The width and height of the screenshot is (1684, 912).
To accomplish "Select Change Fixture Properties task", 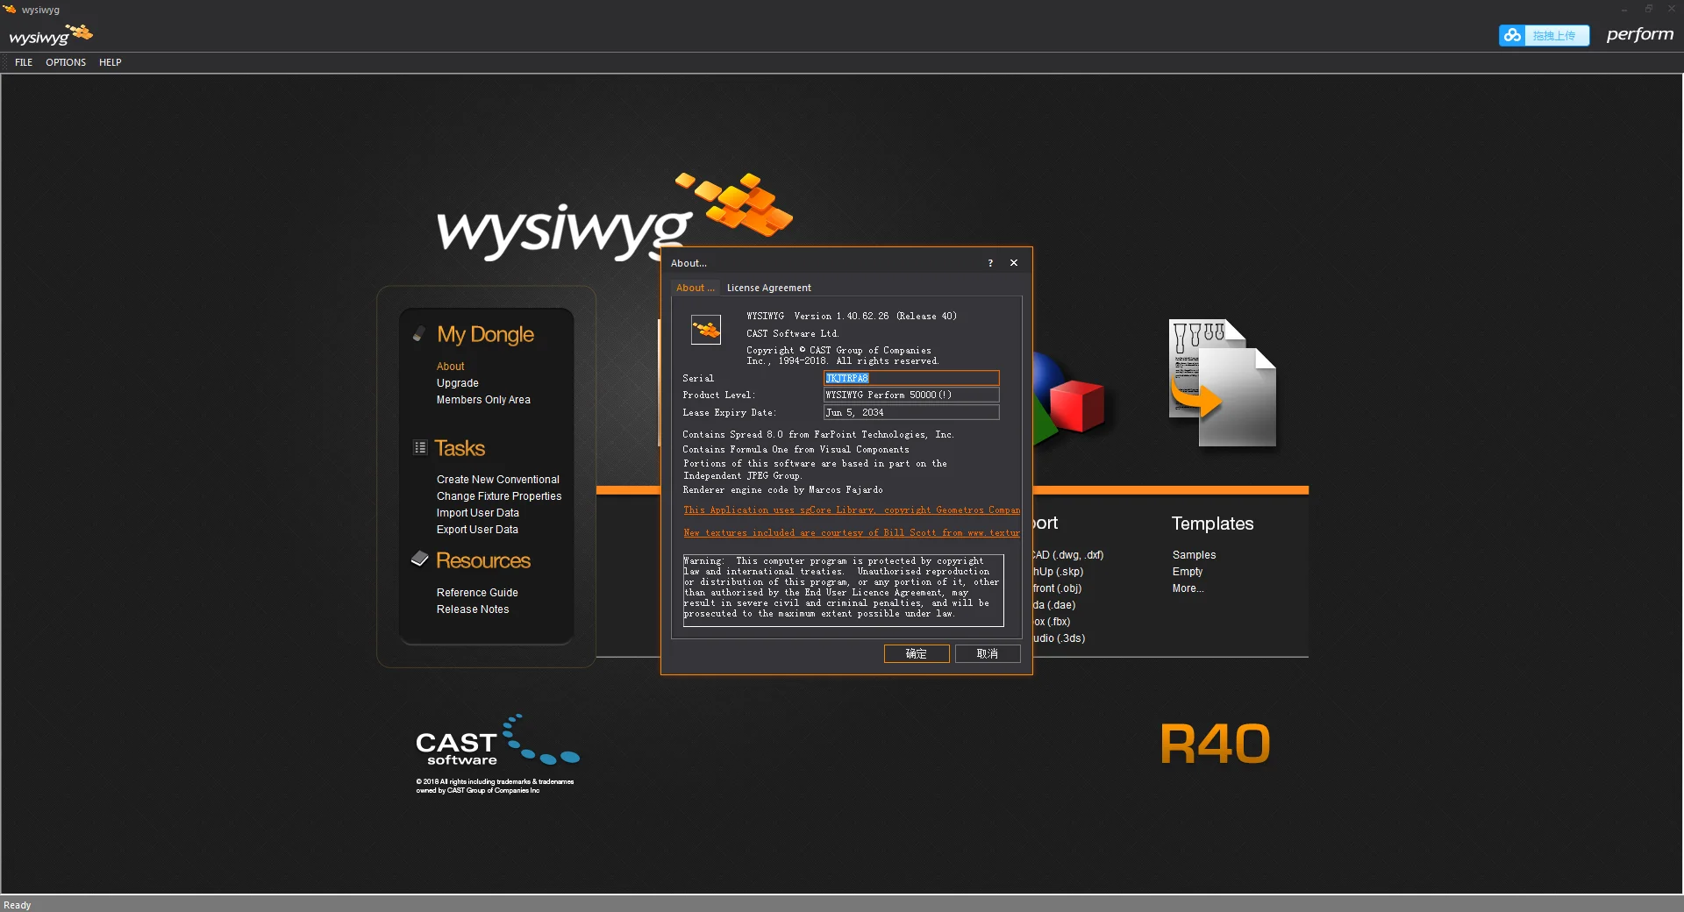I will (499, 496).
